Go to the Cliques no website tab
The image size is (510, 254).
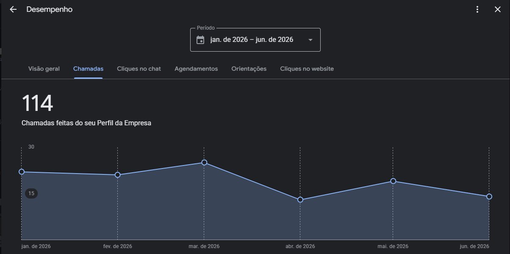[x=307, y=69]
